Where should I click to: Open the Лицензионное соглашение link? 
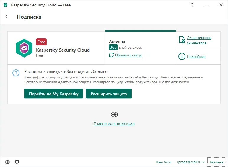pos(199,40)
